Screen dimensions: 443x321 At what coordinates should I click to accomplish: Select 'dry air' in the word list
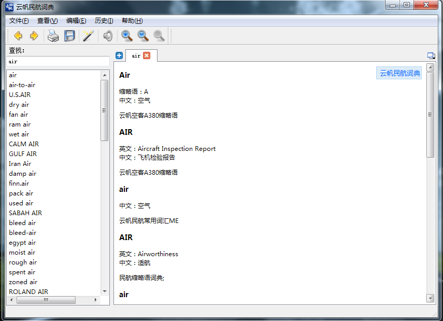[x=54, y=105]
